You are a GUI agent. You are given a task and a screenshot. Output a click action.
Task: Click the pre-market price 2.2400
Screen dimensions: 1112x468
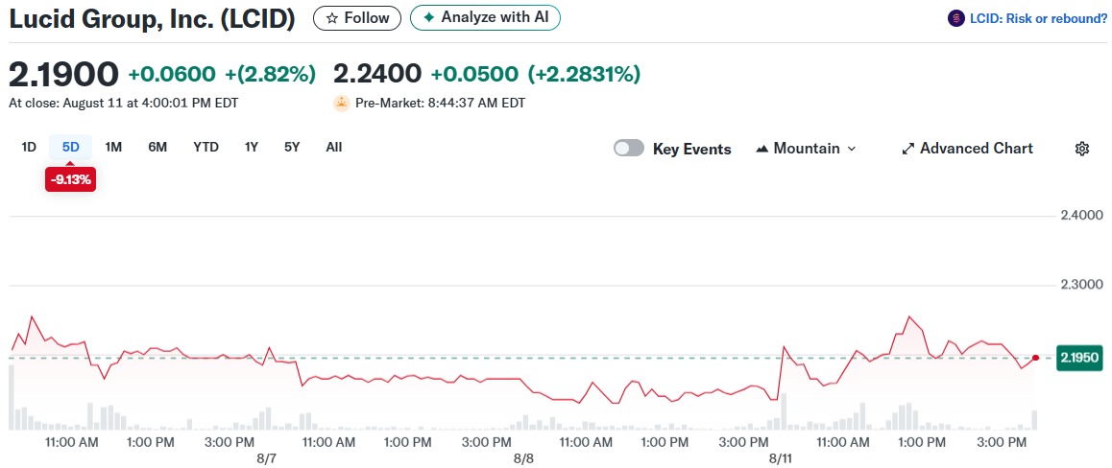pyautogui.click(x=377, y=74)
